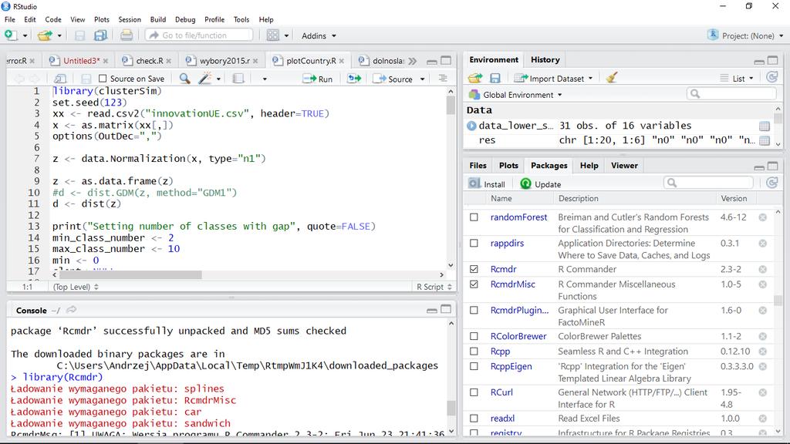Remove the Rcmdr package via its x icon

(763, 269)
